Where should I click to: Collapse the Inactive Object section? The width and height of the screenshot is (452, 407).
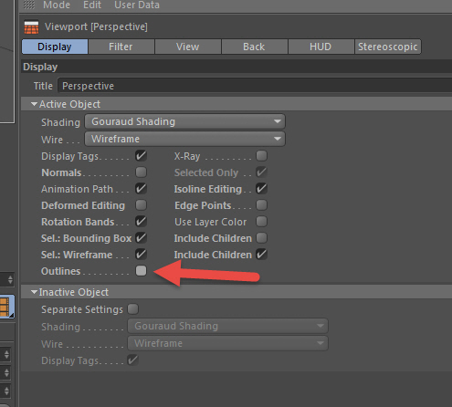[x=34, y=292]
